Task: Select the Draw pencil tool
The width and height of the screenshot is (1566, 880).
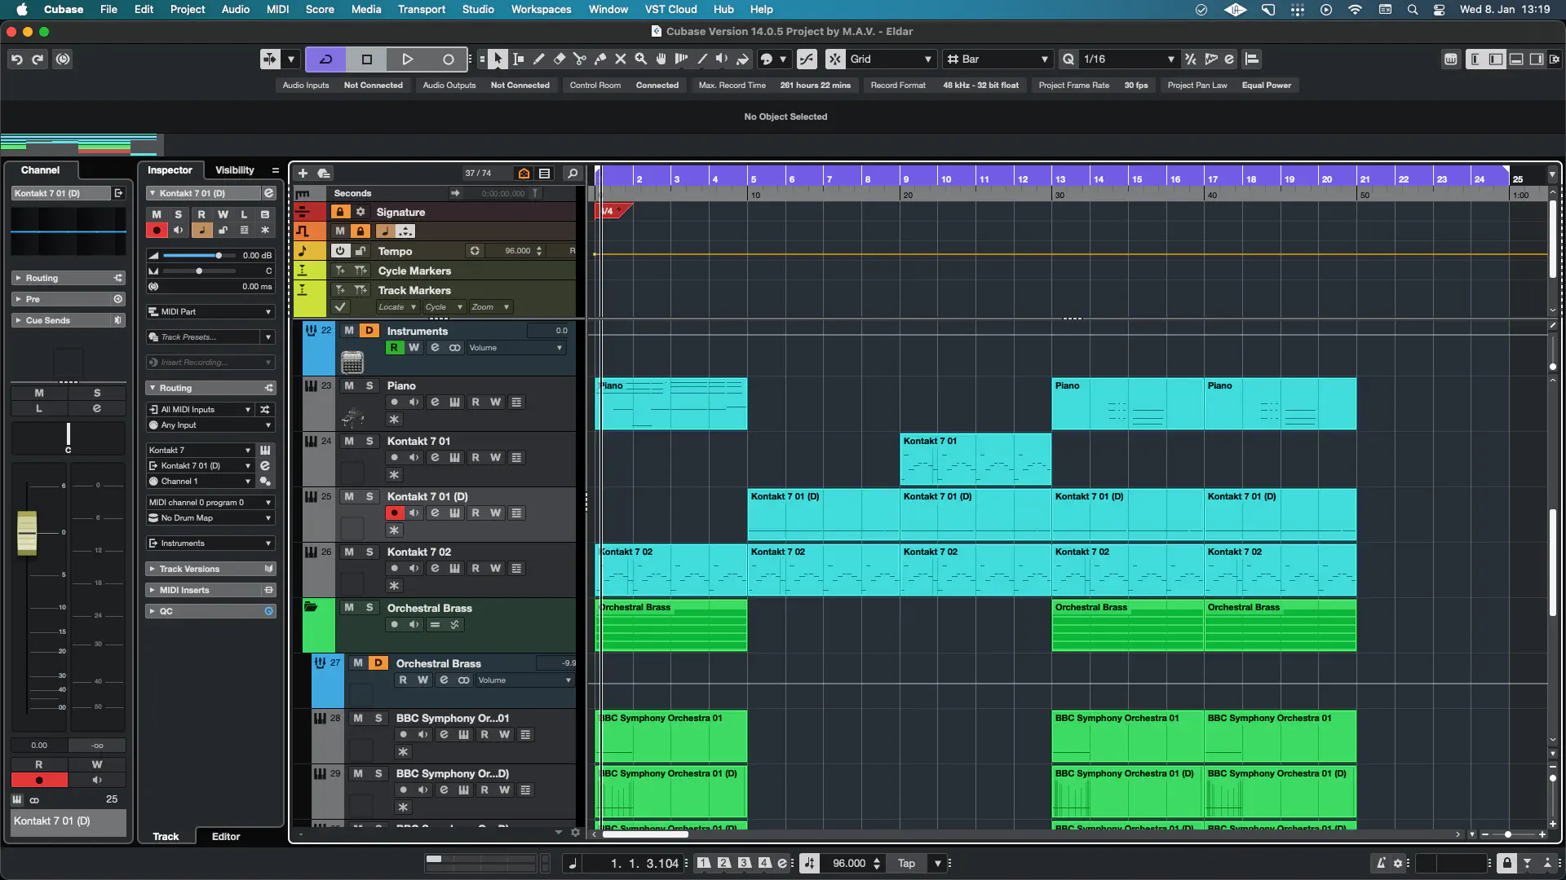Action: pyautogui.click(x=539, y=59)
